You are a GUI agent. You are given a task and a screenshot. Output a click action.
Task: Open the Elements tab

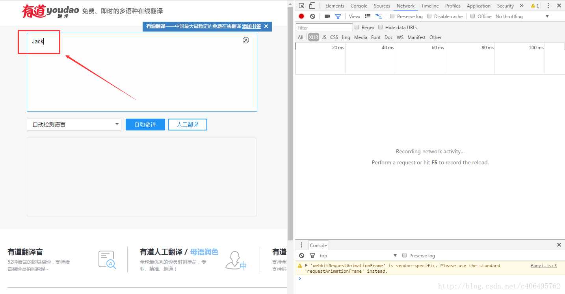point(335,6)
